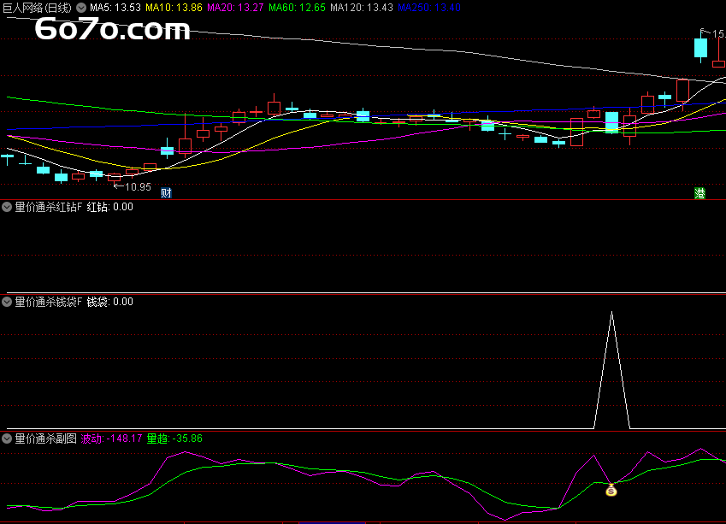Click the 红钻: 0.00 value

click(109, 207)
